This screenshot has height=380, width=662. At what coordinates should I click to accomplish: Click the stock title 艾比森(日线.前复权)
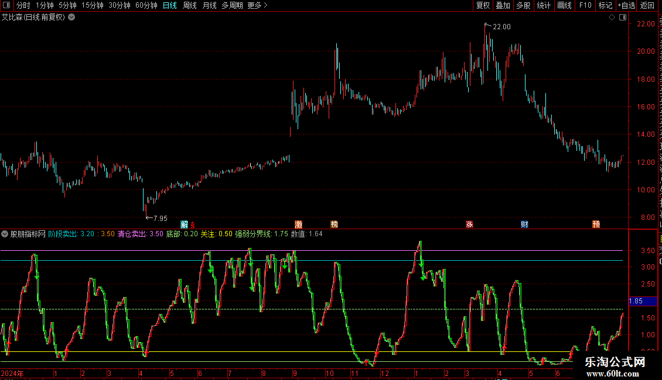33,18
